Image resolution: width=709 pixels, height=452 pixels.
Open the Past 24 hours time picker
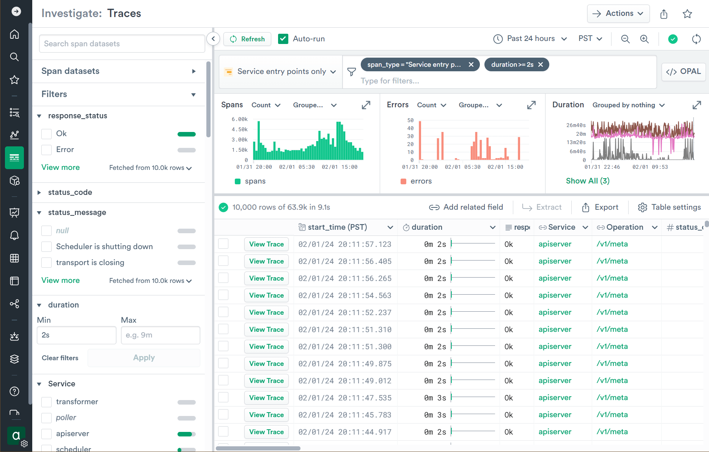pos(530,39)
